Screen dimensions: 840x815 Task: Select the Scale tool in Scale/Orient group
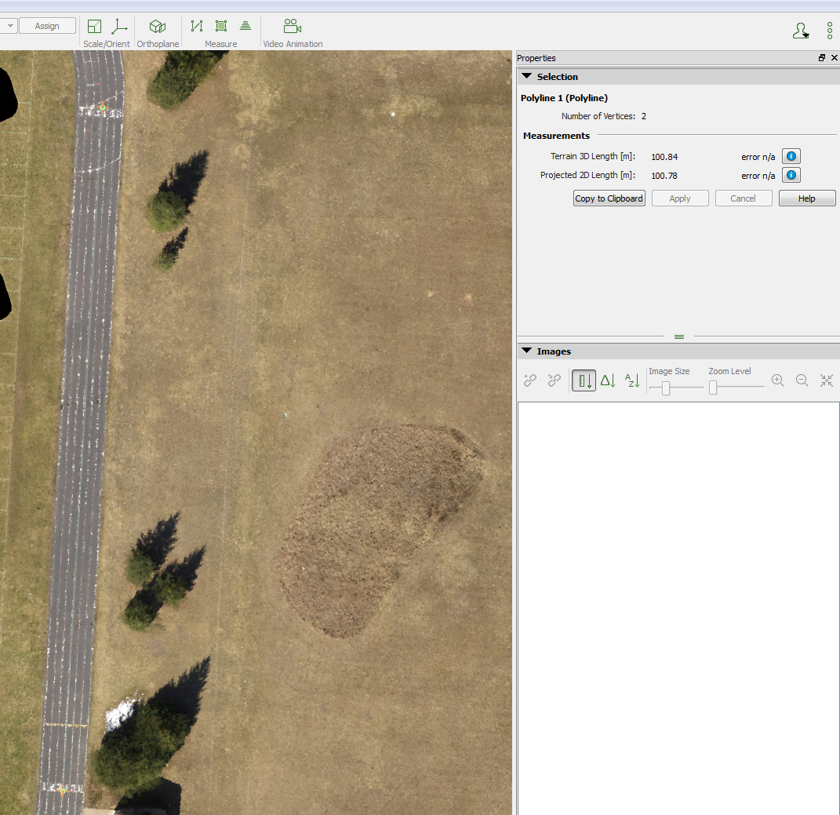93,26
